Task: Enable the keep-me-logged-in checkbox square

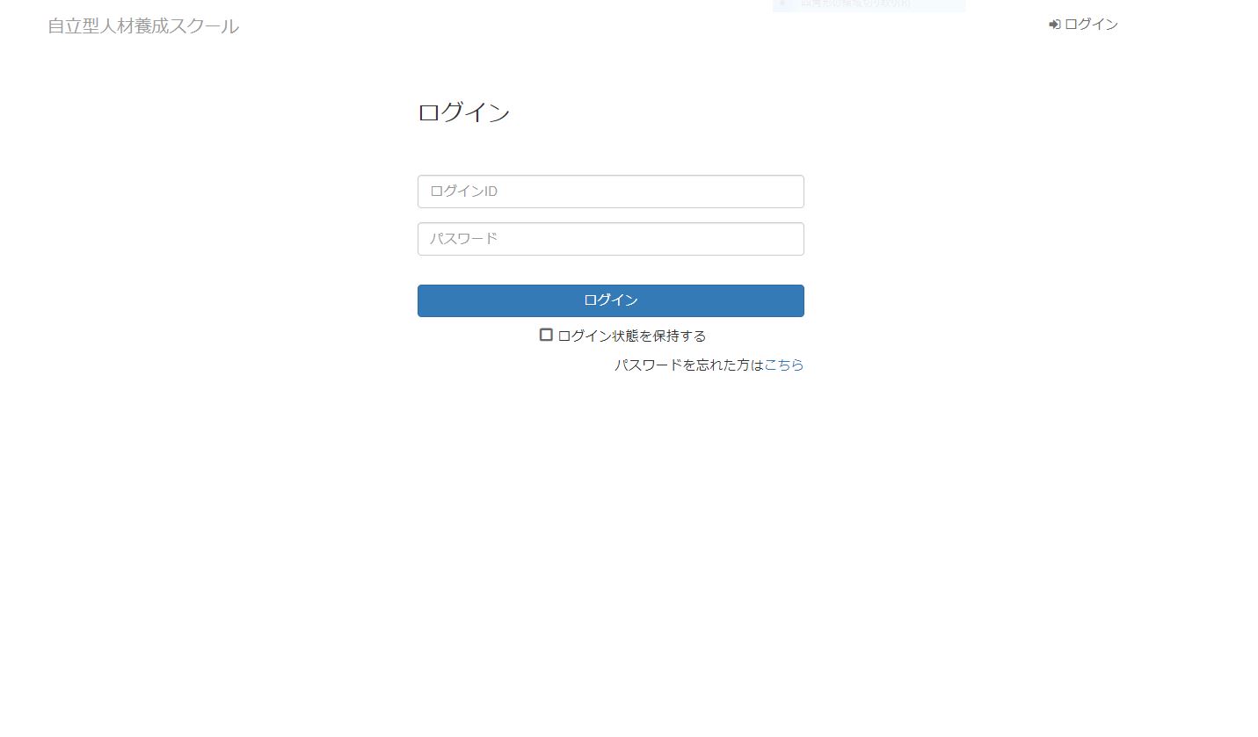Action: [546, 335]
